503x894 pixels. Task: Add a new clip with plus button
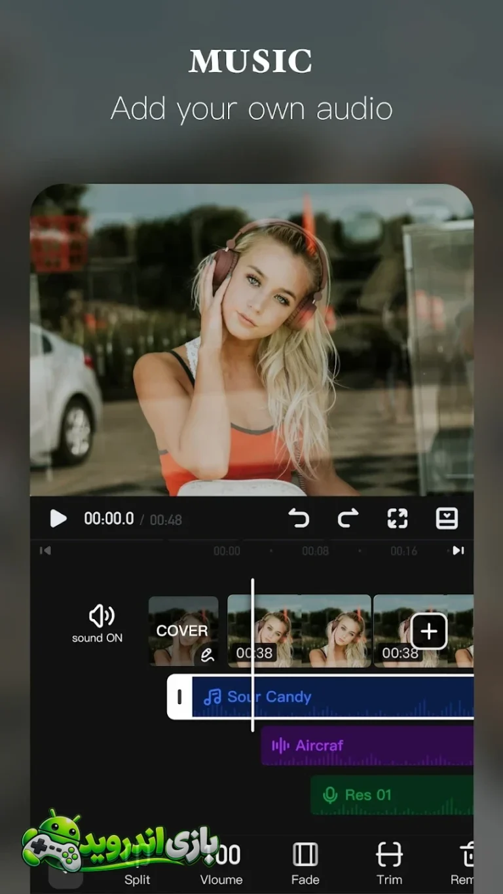(428, 631)
